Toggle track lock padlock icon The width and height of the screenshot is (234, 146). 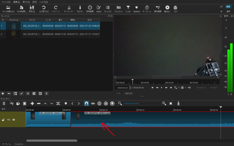(x=3, y=120)
